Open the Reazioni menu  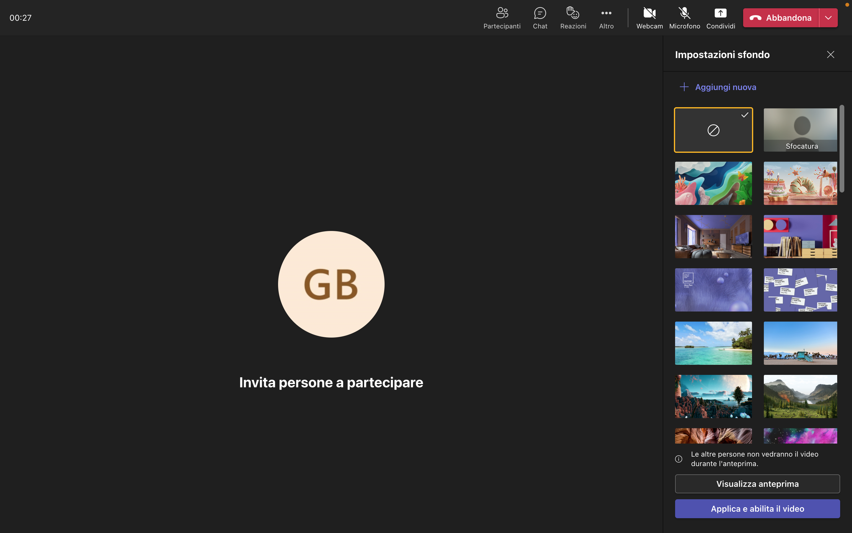(x=573, y=18)
